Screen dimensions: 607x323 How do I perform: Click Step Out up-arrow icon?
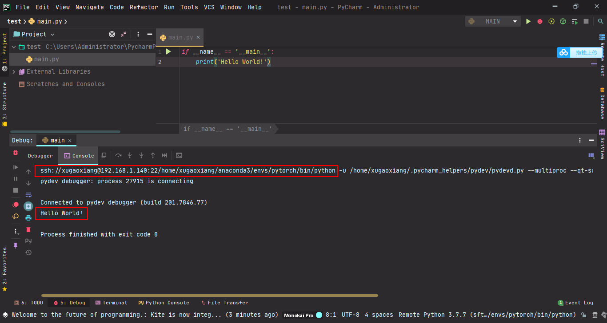[x=153, y=155]
